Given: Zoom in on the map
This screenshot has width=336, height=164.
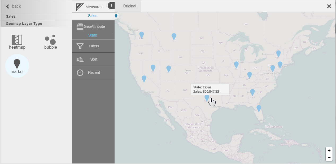Looking at the screenshot, I should tap(329, 151).
